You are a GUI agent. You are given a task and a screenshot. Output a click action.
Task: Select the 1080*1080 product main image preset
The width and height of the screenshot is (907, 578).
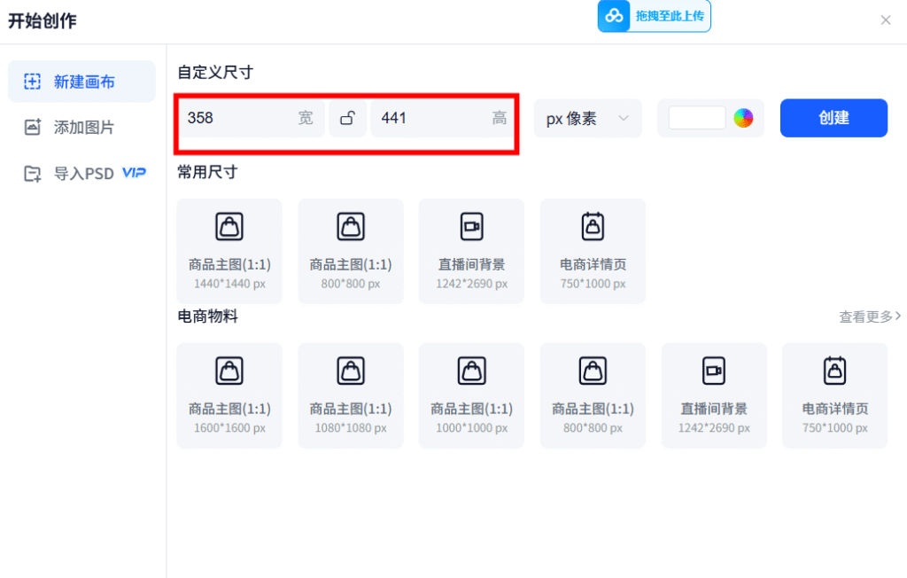tap(351, 395)
